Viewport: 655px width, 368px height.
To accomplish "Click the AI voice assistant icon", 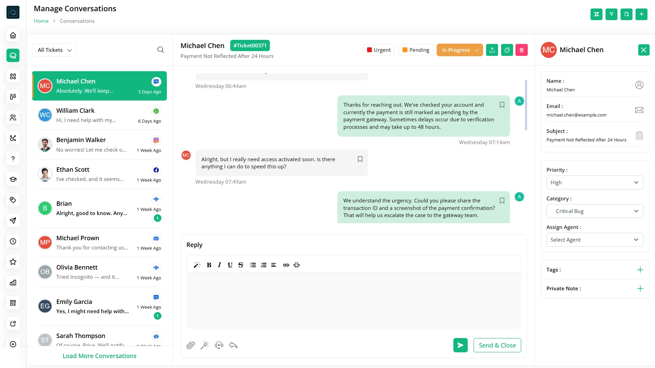I will pyautogui.click(x=219, y=345).
